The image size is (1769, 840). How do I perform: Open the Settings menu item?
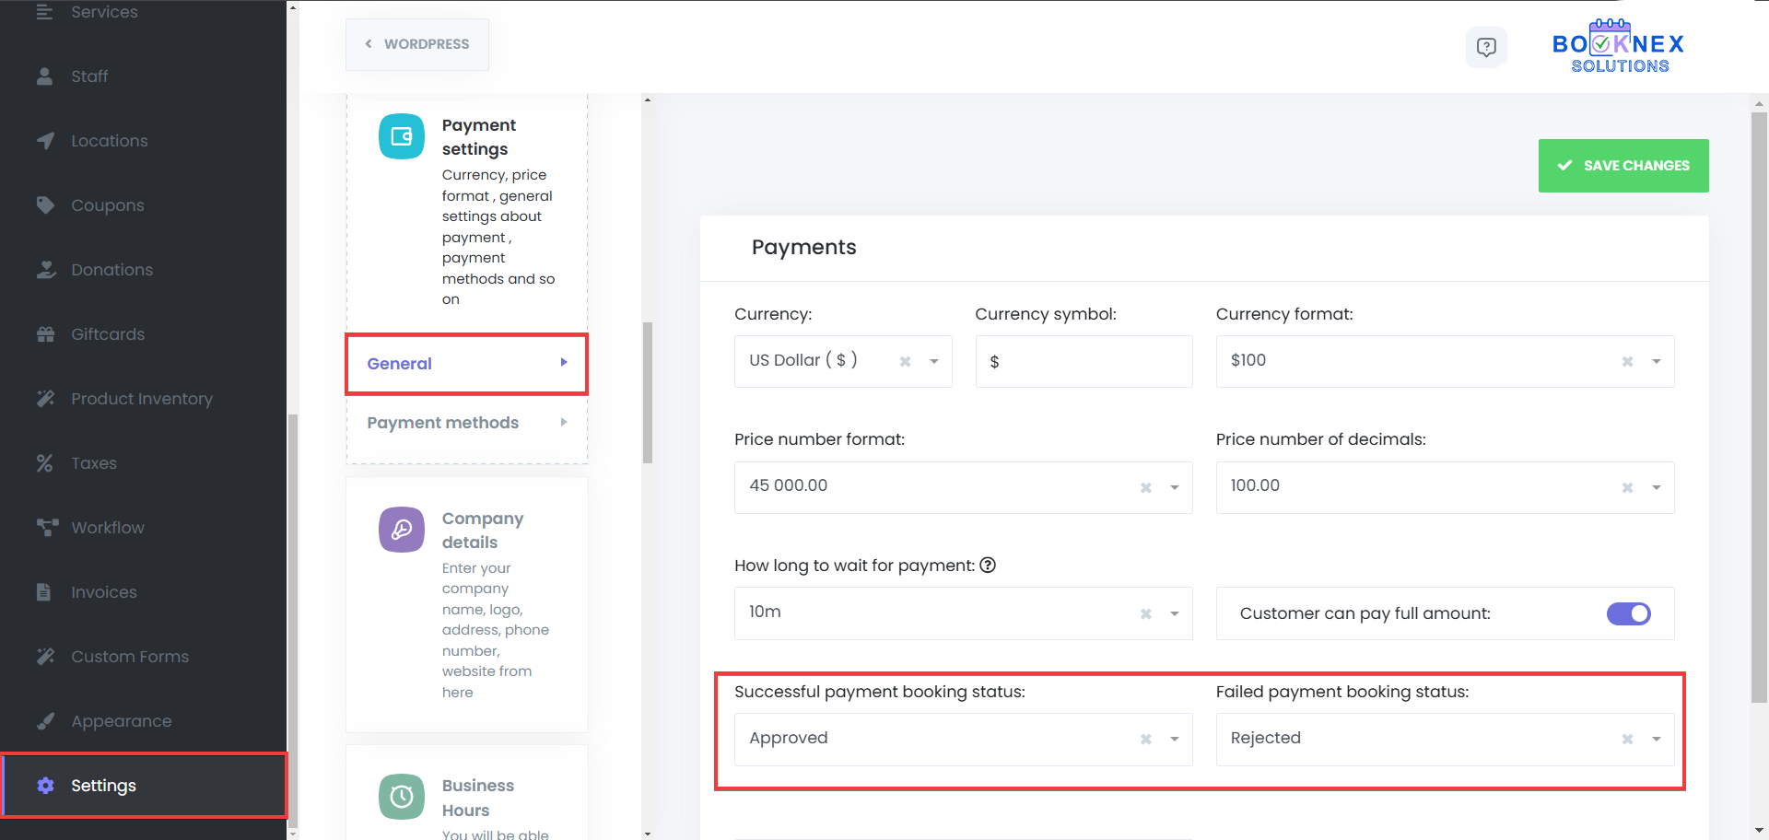(x=103, y=785)
